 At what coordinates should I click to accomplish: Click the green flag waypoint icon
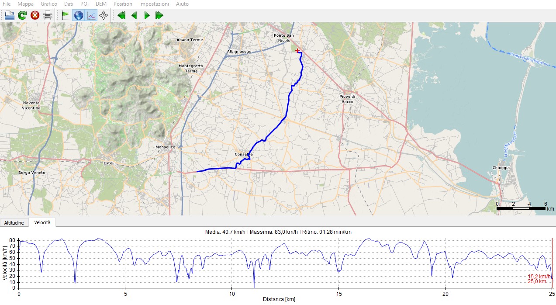tap(66, 16)
